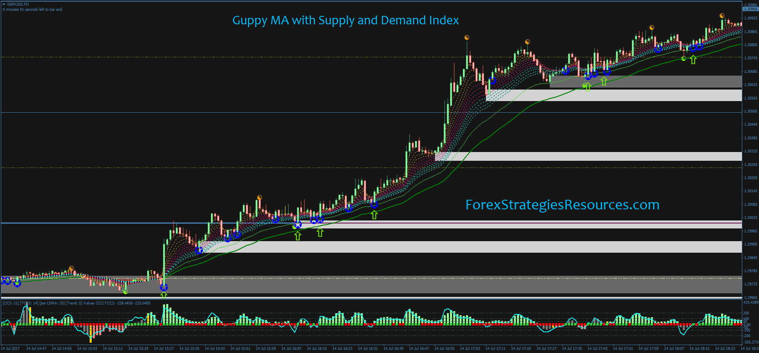Viewport: 759px width, 353px height.
Task: Select the white zone at the 1.30565 level
Action: (x=614, y=95)
